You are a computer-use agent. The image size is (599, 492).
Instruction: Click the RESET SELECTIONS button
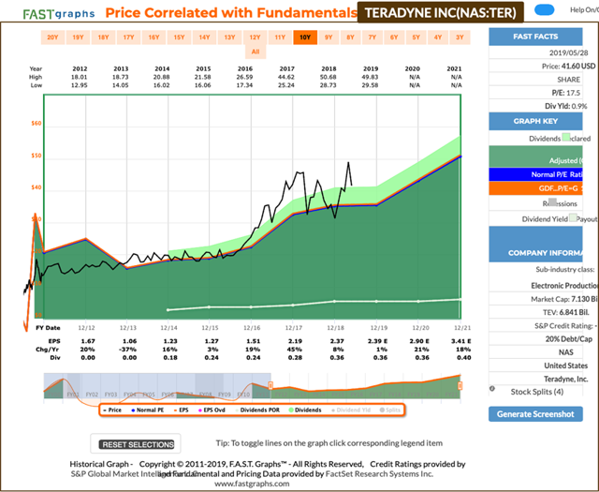point(136,444)
